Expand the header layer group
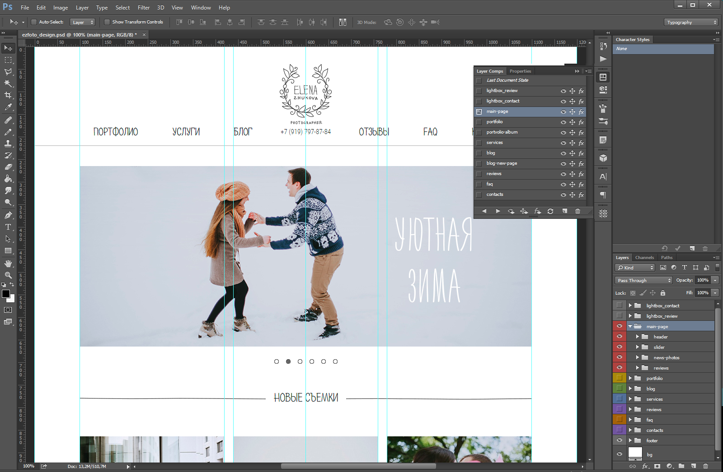The height and width of the screenshot is (472, 723). point(637,337)
